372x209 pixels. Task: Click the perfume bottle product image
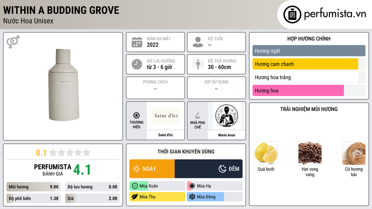(x=63, y=85)
